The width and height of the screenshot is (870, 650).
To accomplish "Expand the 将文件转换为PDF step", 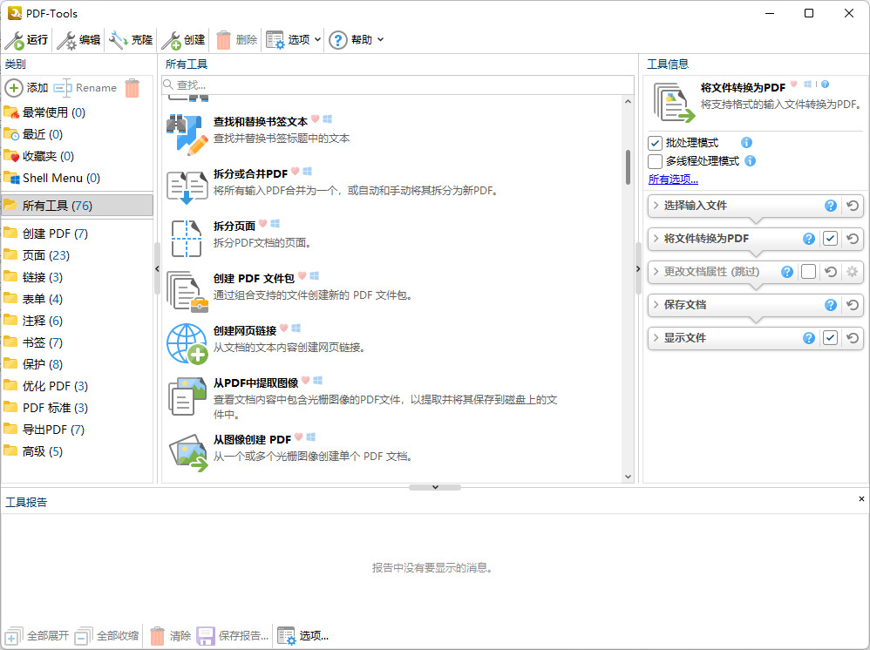I will [656, 239].
